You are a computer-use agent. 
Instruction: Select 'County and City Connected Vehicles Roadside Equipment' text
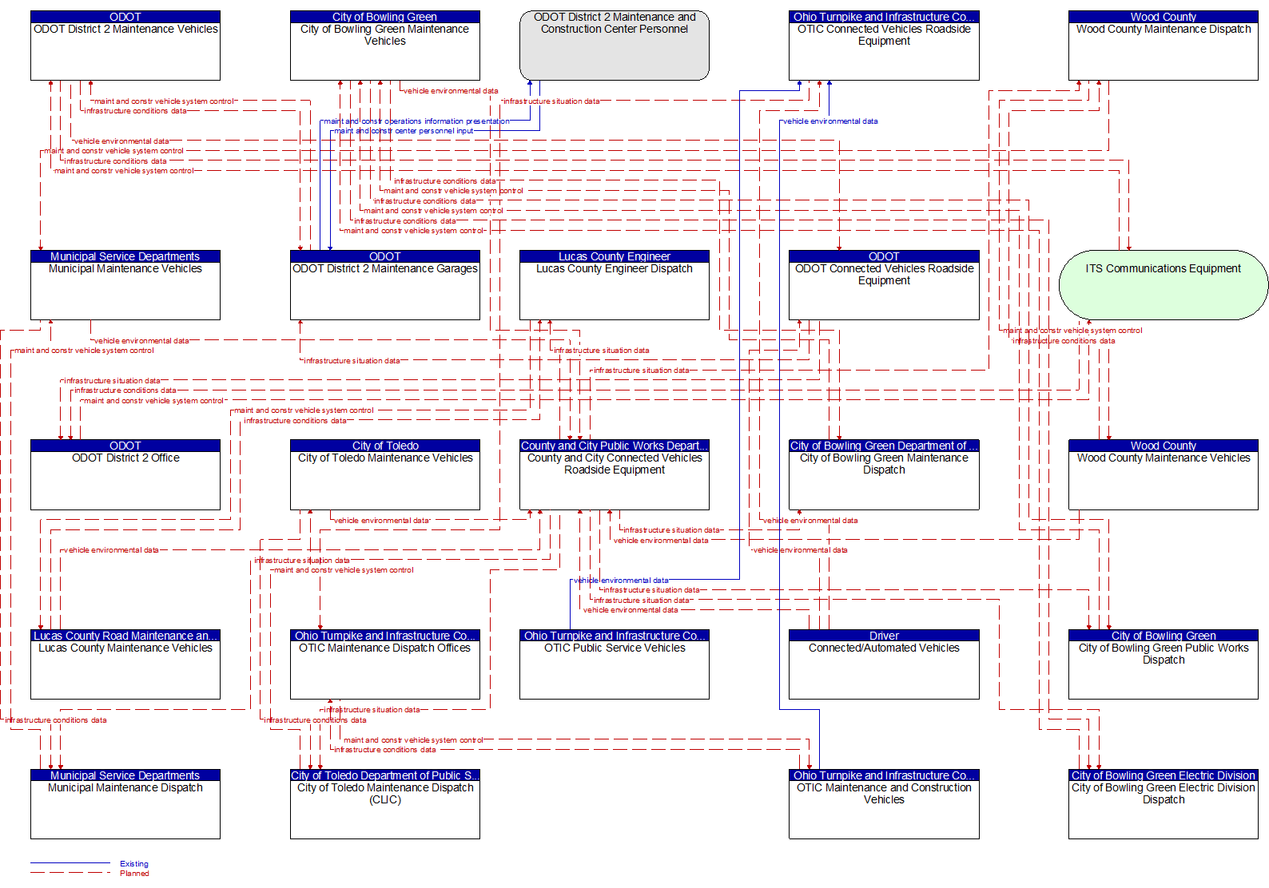615,464
